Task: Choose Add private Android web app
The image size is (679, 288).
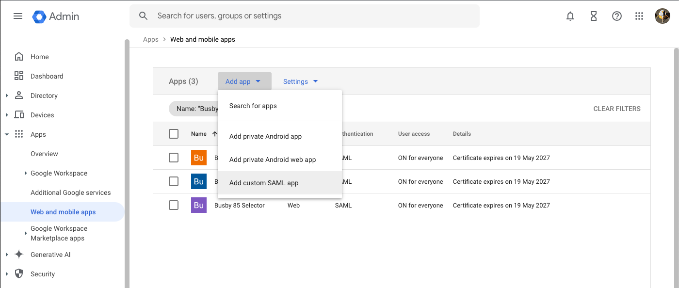Action: [280, 160]
